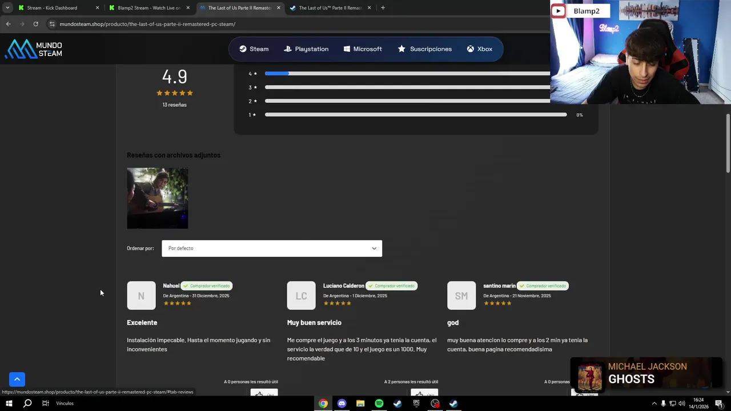Open Windows search icon

point(27,404)
